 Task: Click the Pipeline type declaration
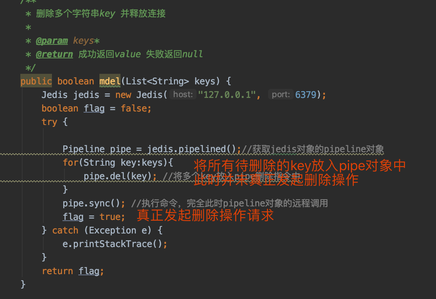pos(84,149)
